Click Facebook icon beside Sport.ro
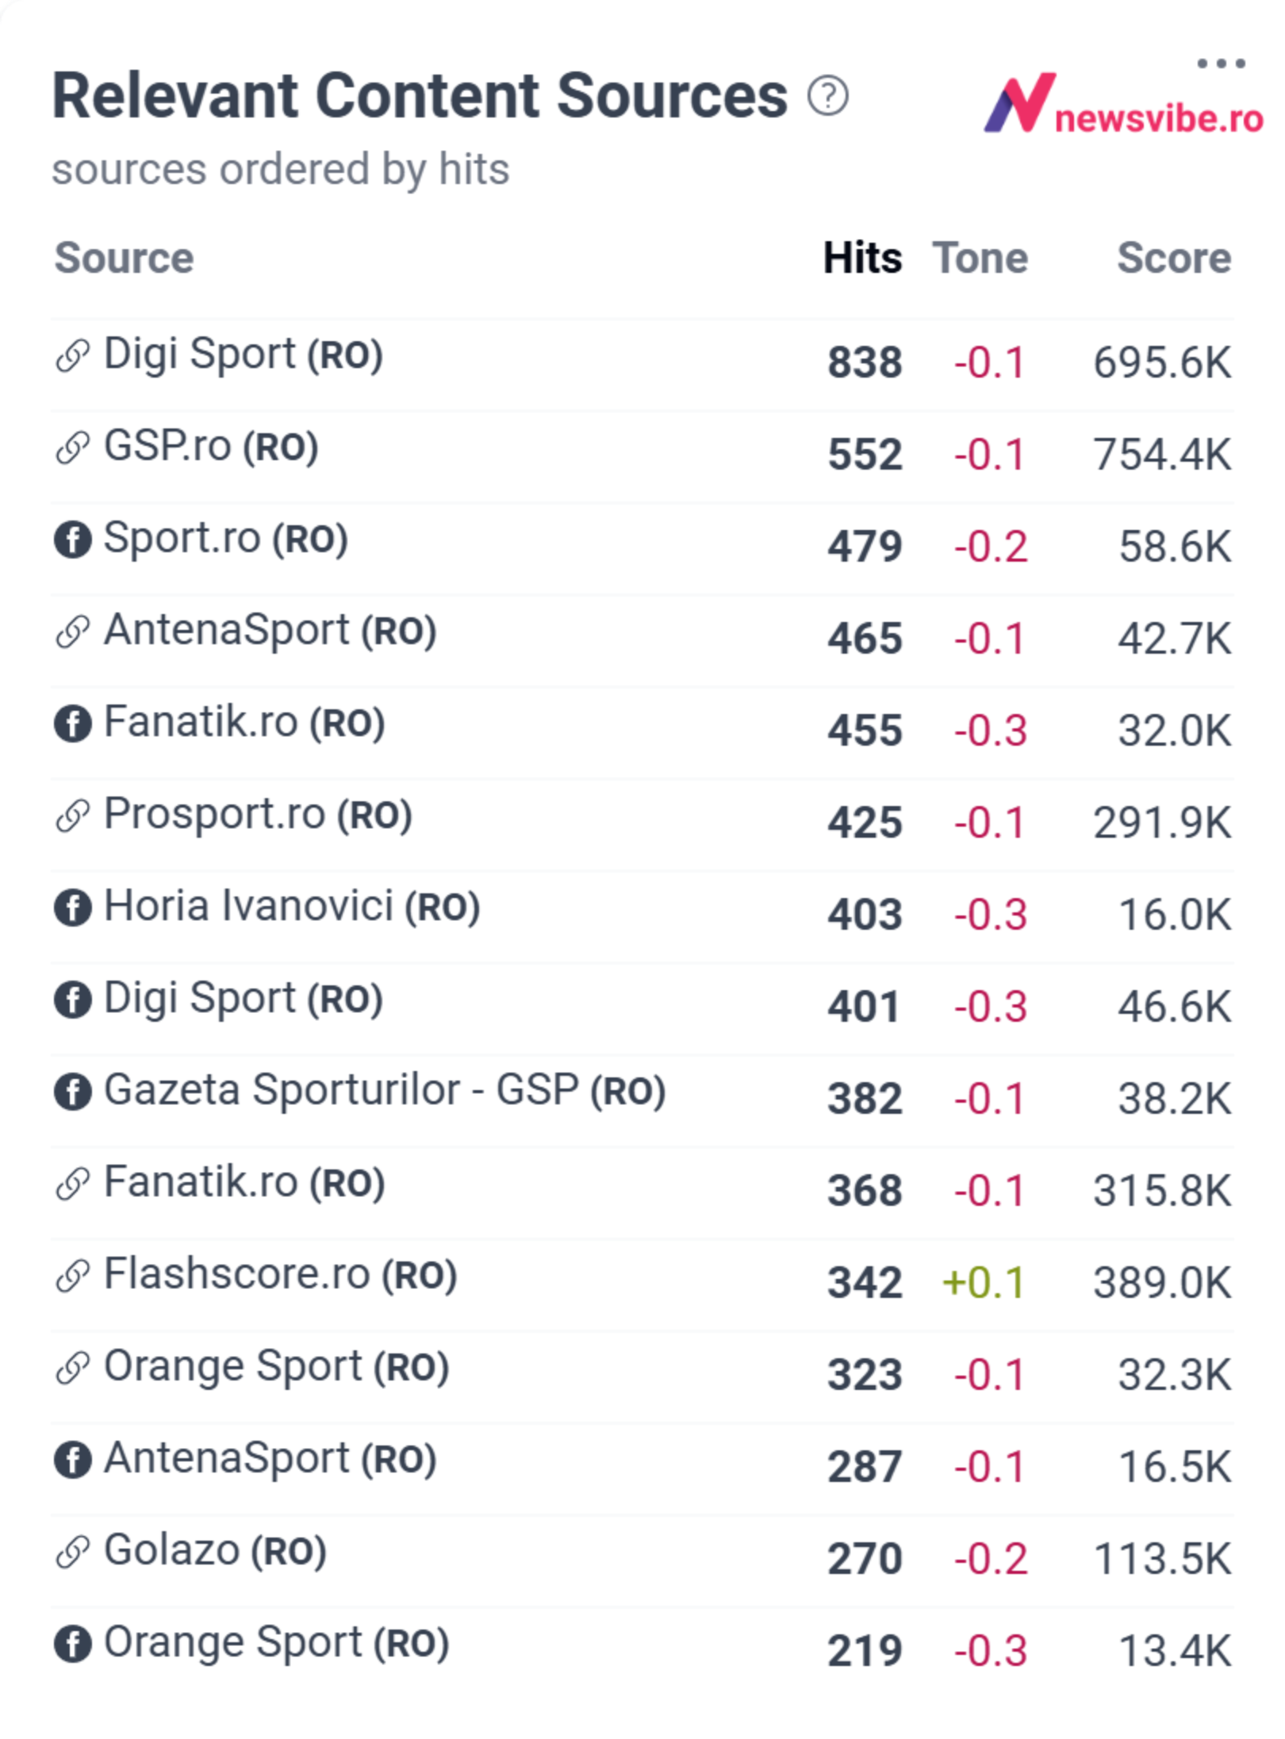This screenshot has height=1739, width=1285. pos(73,539)
